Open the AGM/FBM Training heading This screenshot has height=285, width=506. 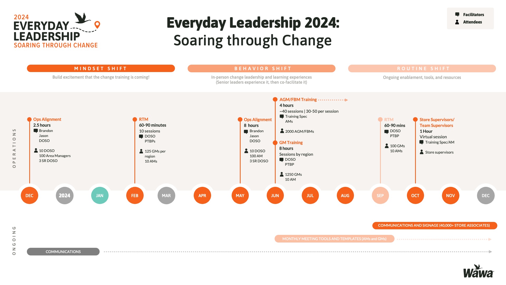coord(298,100)
